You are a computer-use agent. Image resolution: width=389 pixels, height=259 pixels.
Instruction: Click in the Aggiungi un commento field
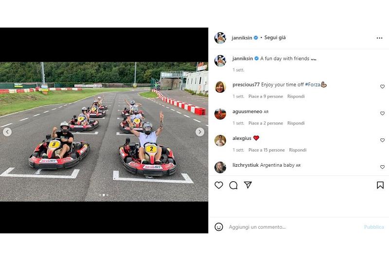[x=294, y=227]
